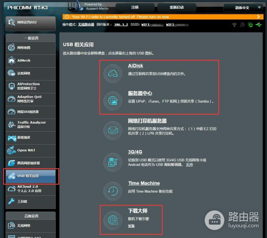The width and height of the screenshot is (267, 238).
Task: Expand the orange Wi-Fi warning arrow
Action: click(258, 17)
